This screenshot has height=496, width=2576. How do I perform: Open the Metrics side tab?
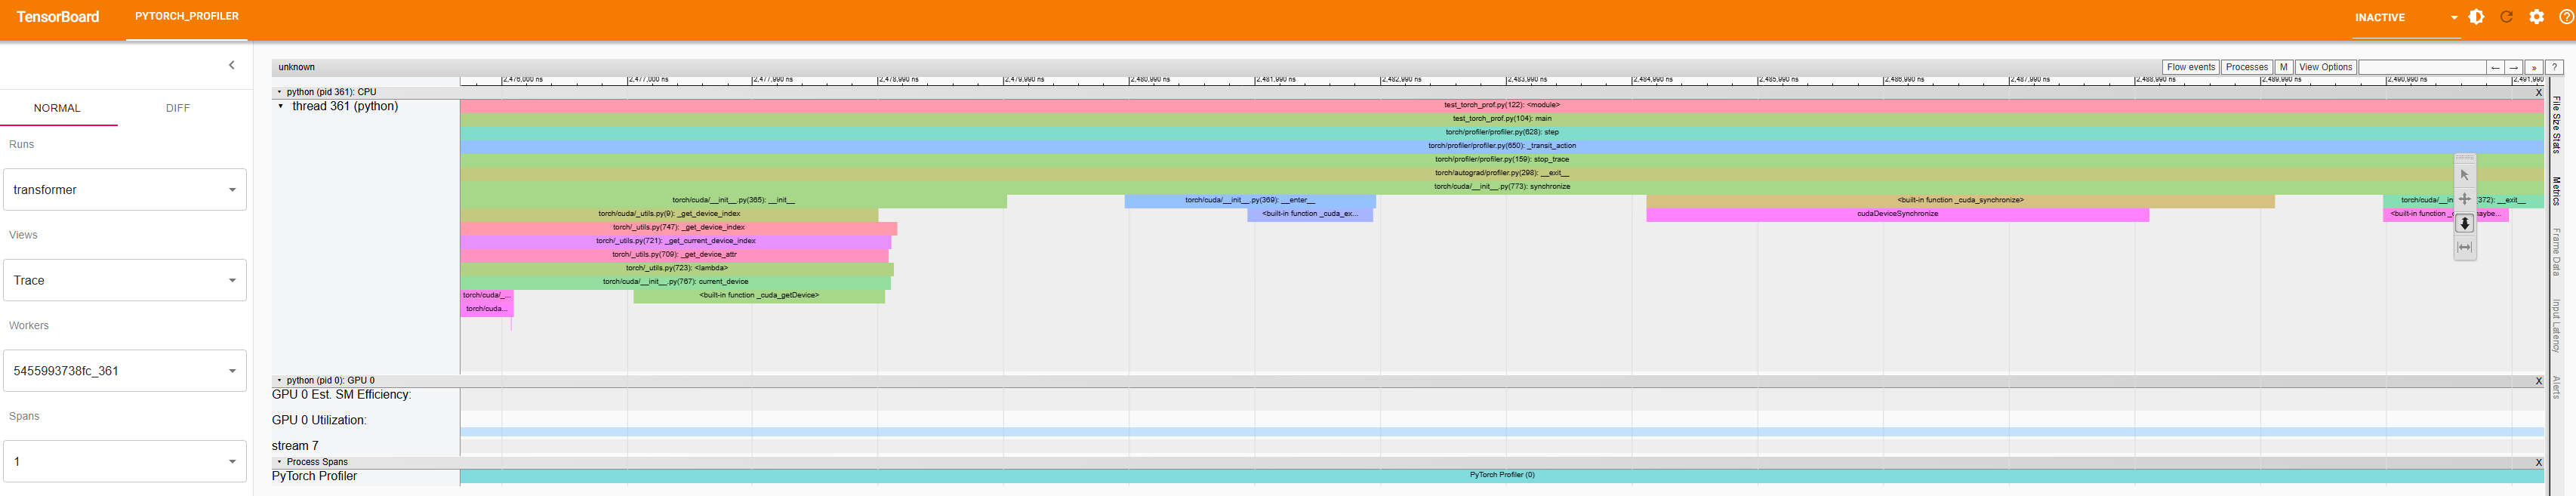point(2556,191)
